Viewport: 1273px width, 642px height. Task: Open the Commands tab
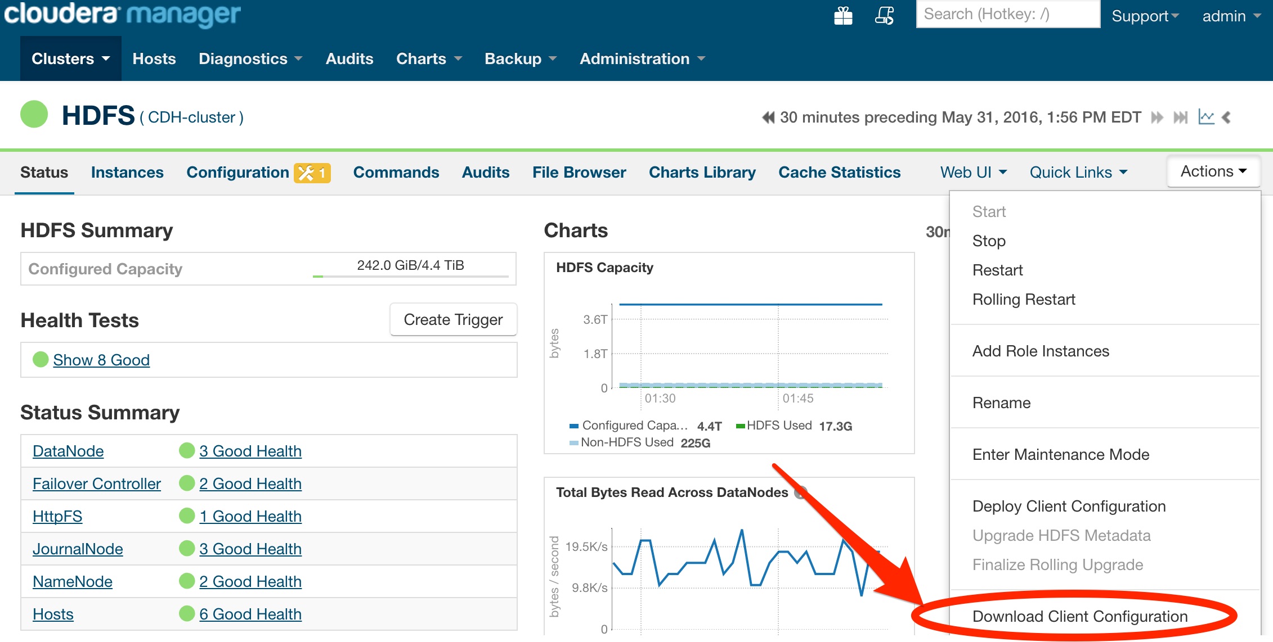pos(396,172)
